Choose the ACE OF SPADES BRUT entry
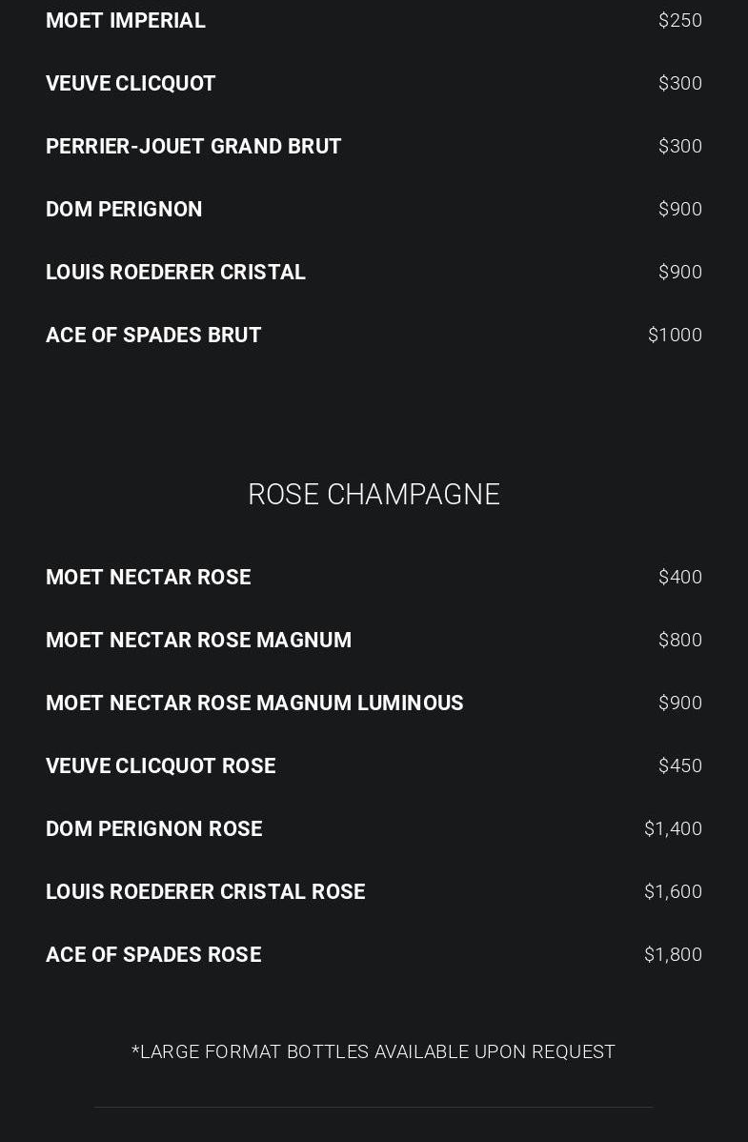 pos(153,336)
